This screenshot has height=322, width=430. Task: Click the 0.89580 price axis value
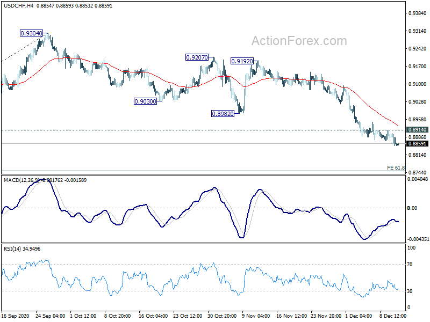tap(417, 120)
